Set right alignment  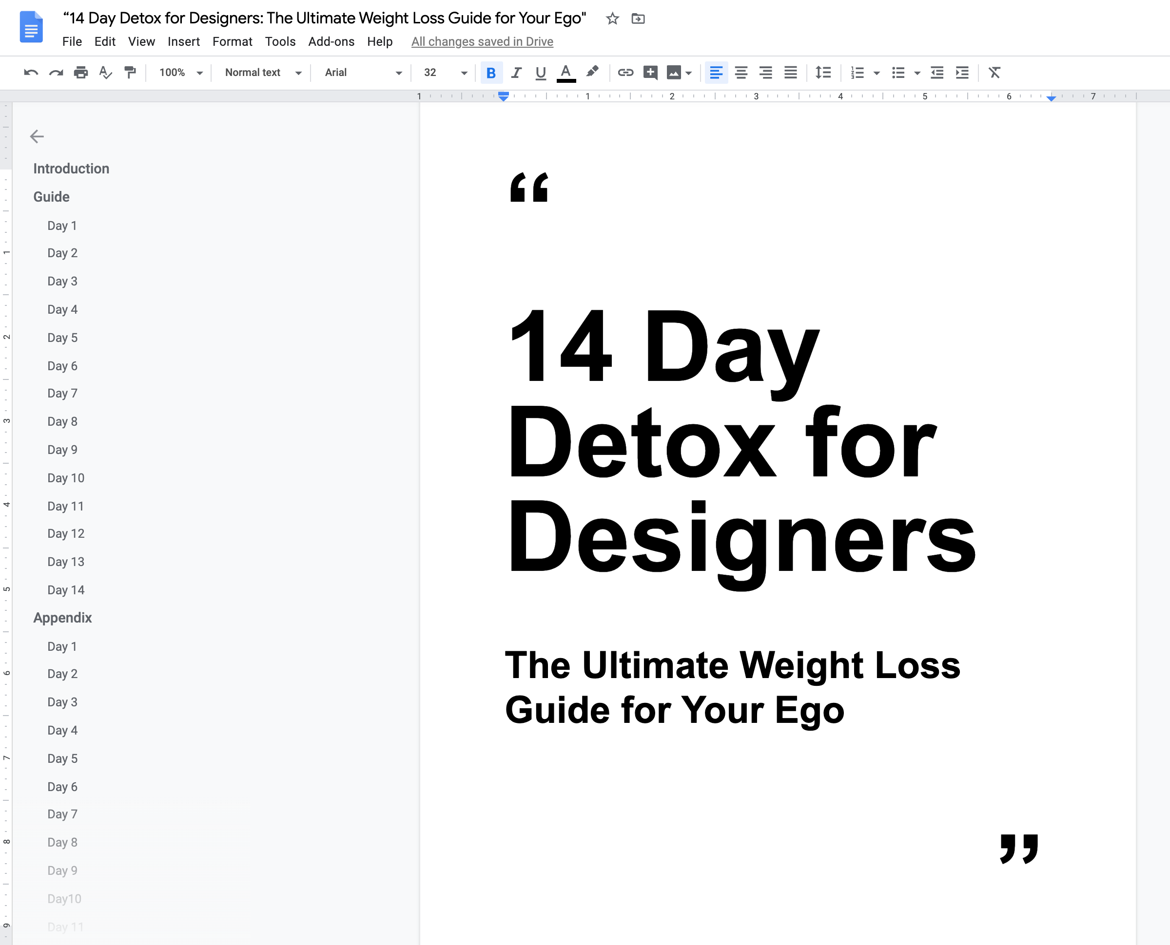pos(766,73)
